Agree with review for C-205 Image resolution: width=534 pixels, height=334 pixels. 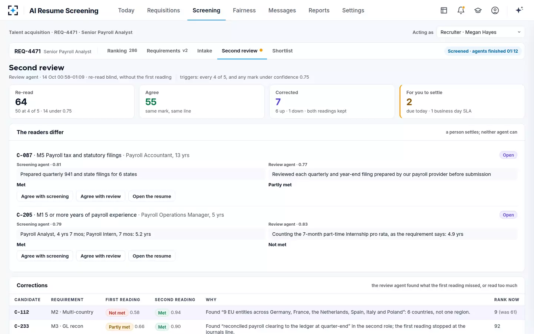pyautogui.click(x=100, y=256)
